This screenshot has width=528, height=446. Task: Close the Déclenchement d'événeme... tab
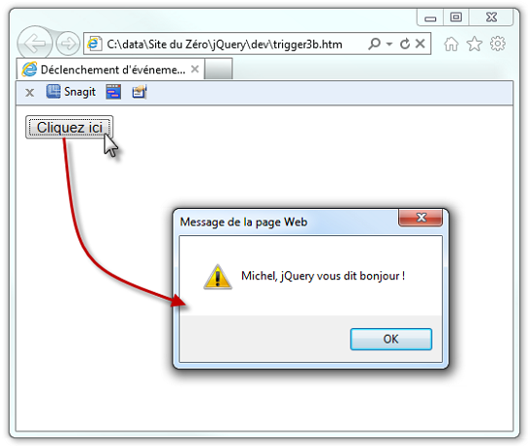[x=194, y=69]
